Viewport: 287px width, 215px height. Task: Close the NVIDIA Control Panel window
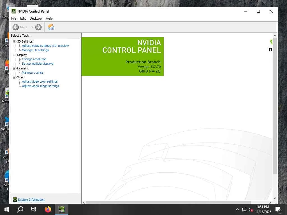(x=271, y=11)
